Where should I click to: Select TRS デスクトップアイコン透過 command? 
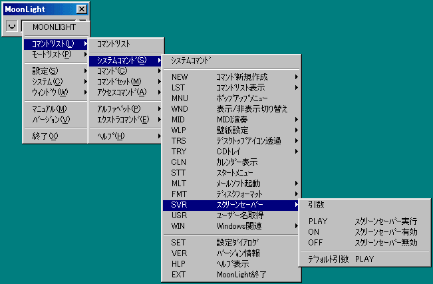click(231, 140)
